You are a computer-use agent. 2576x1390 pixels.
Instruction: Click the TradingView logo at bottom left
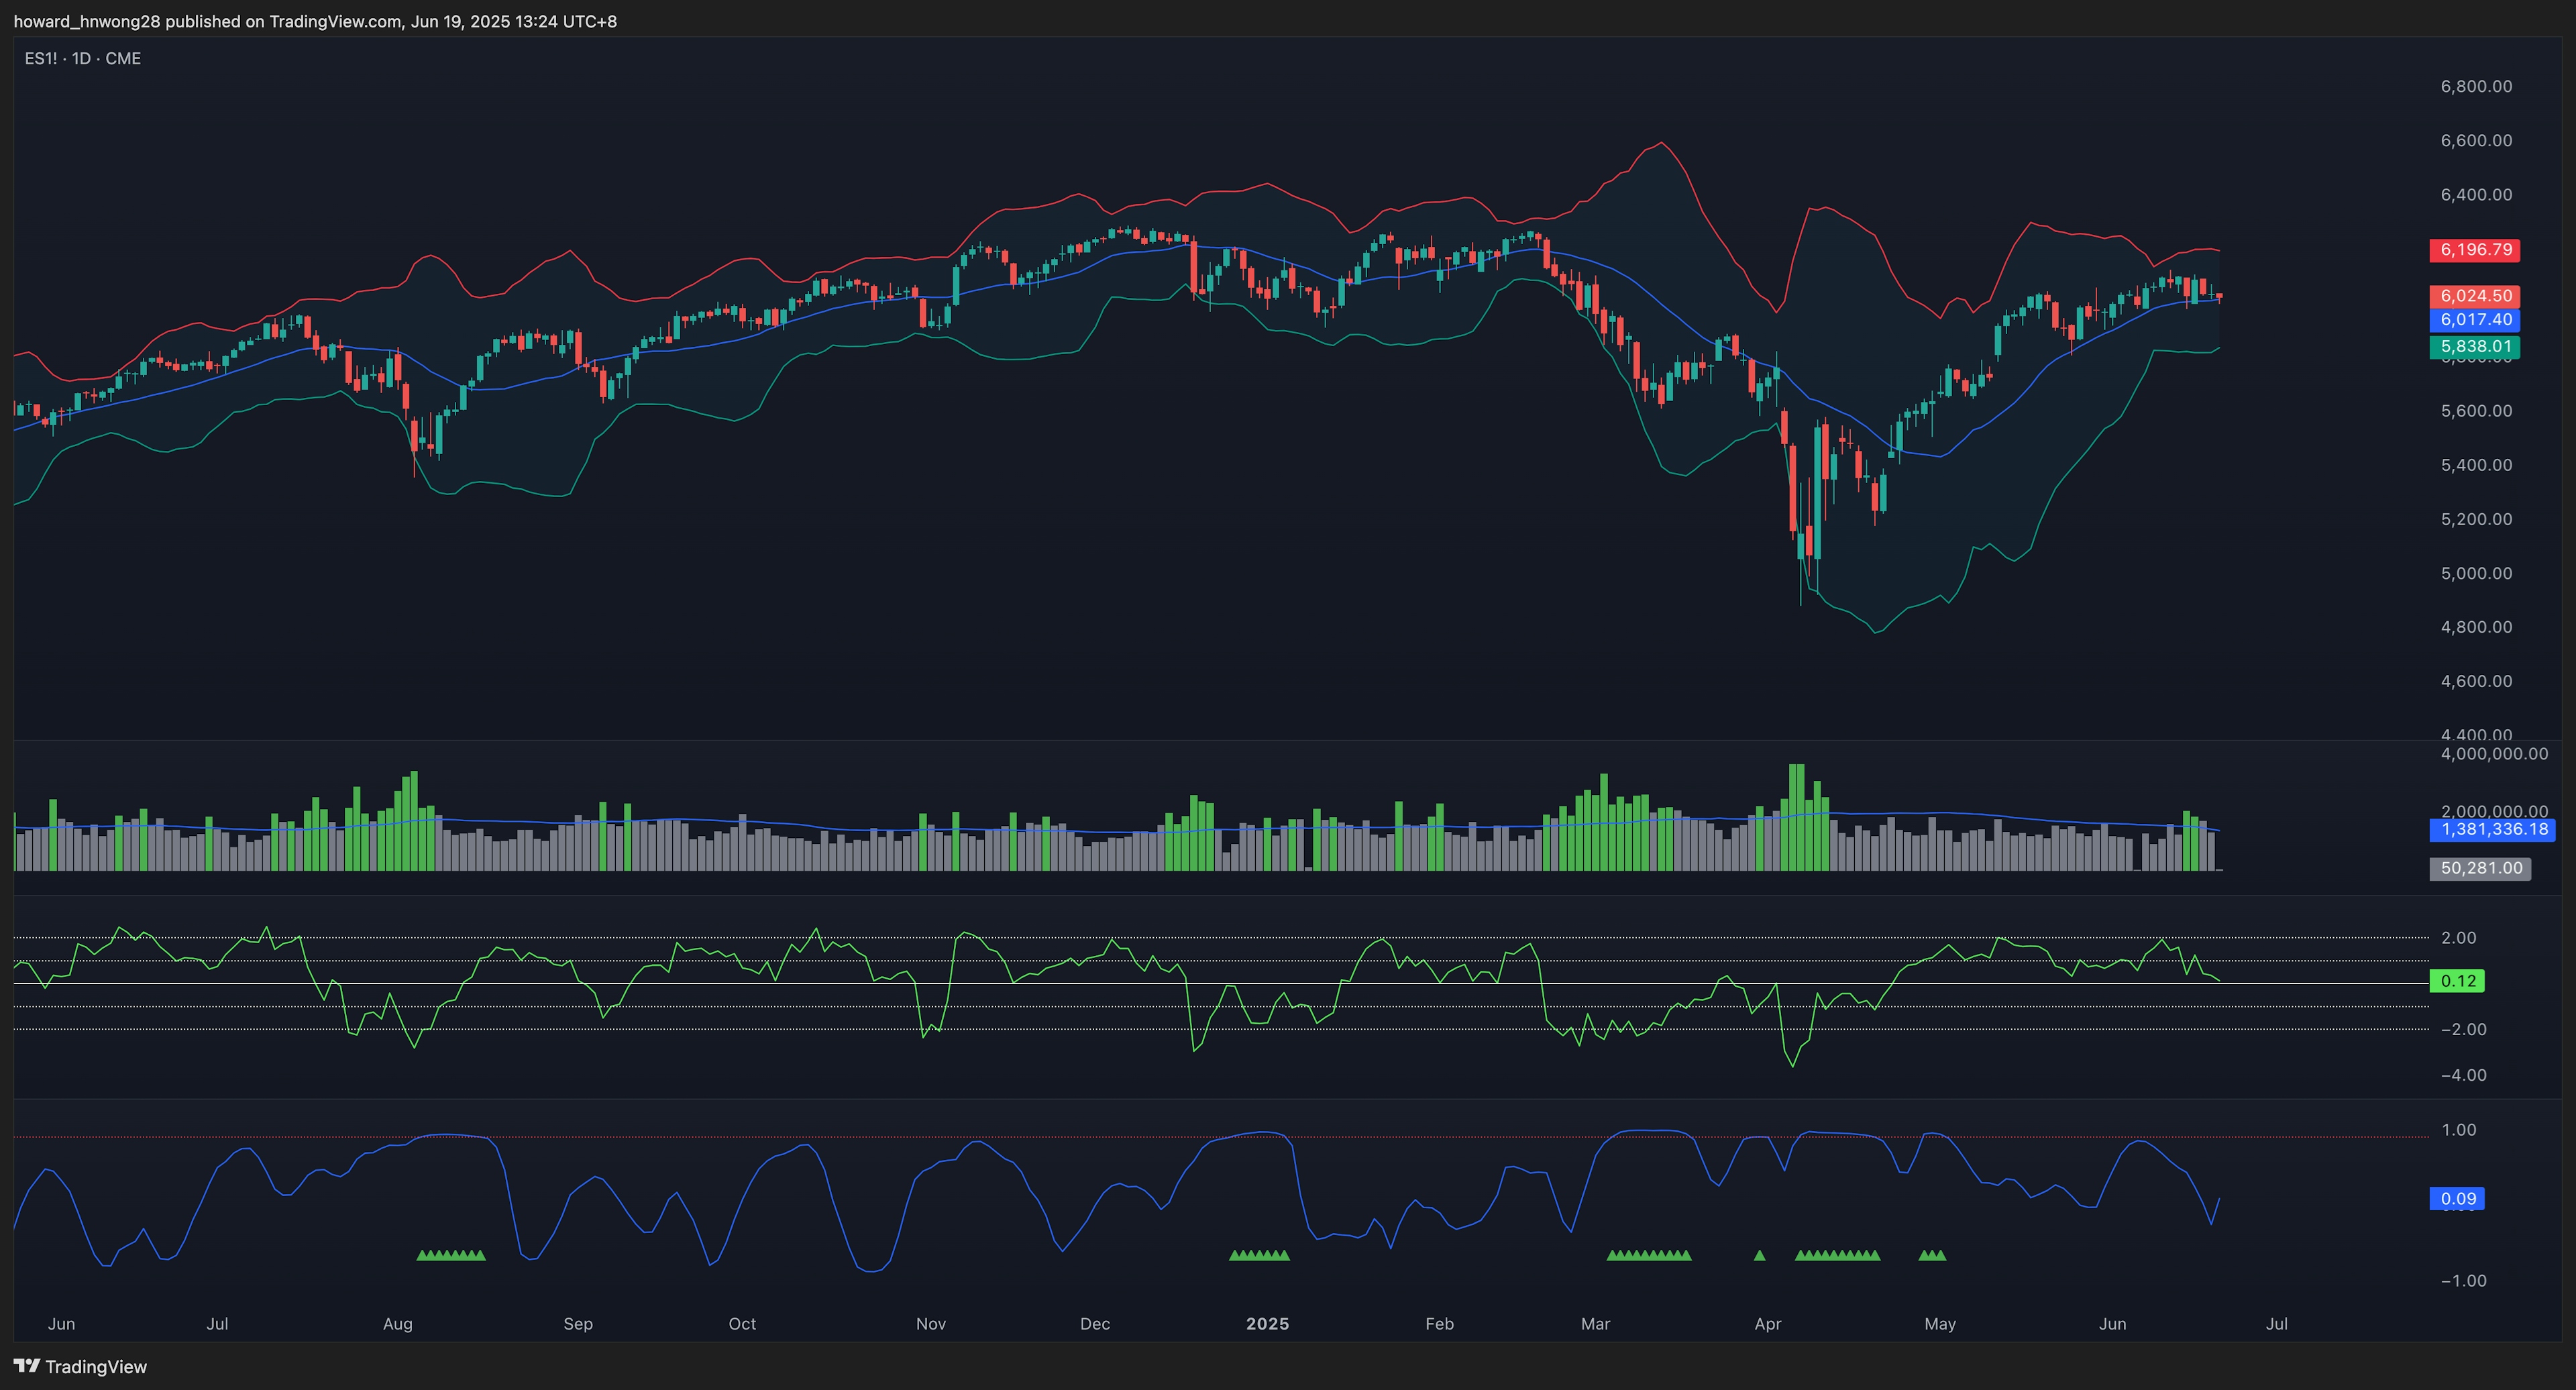click(x=80, y=1366)
